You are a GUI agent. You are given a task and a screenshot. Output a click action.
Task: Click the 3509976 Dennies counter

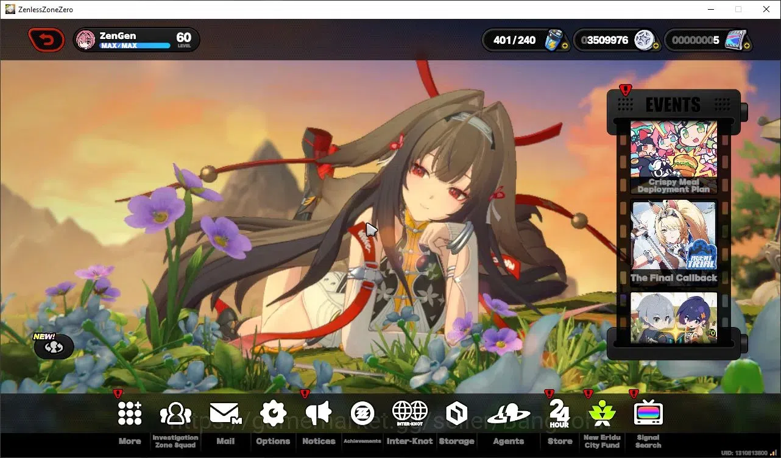(604, 40)
